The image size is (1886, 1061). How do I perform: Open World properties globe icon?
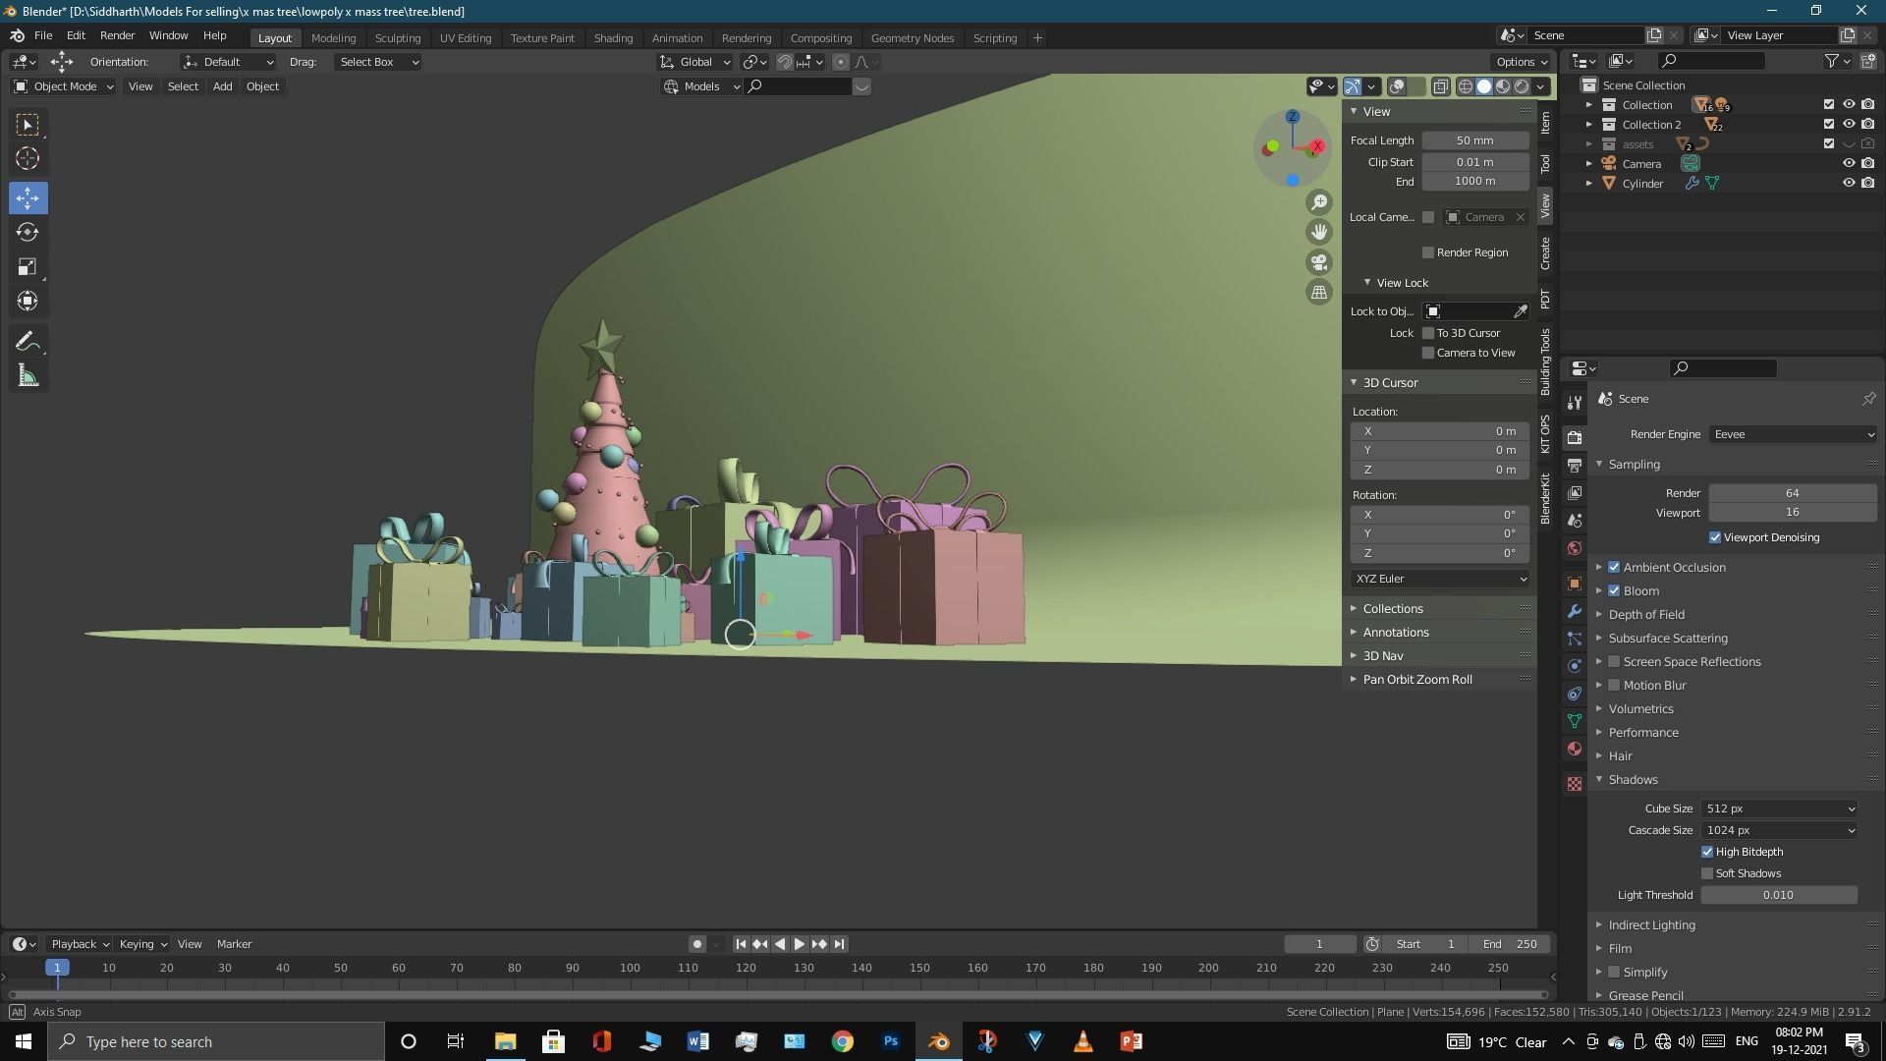(1575, 548)
